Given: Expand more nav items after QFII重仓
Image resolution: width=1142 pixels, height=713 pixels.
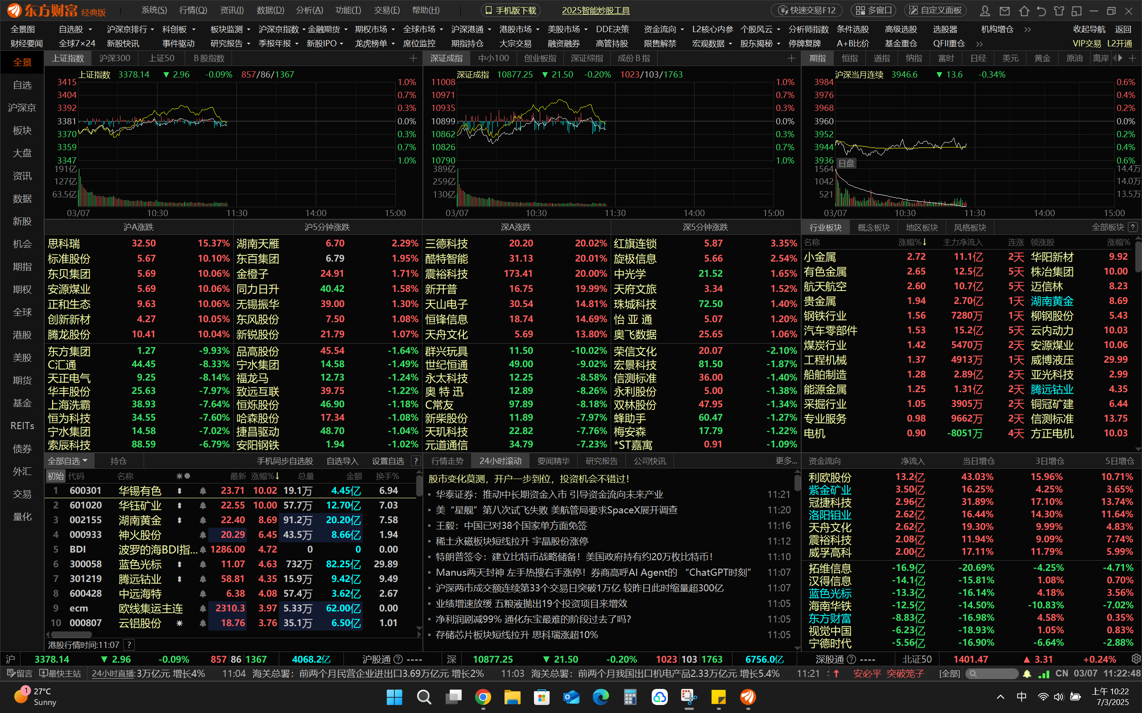Looking at the screenshot, I should tap(979, 43).
